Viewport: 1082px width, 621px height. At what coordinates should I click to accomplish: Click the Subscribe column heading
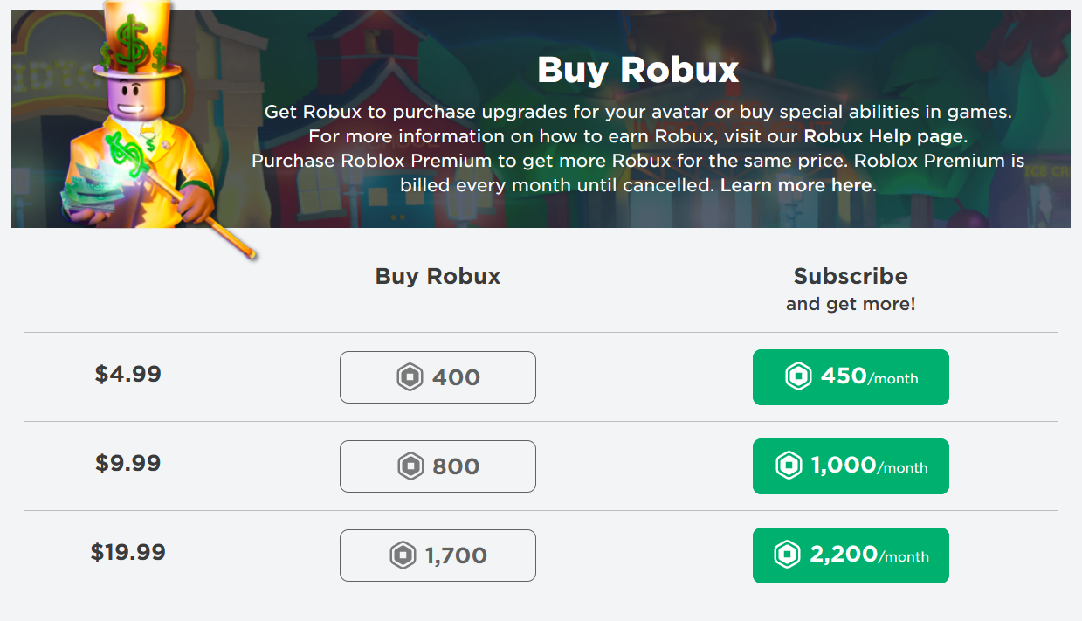(851, 276)
